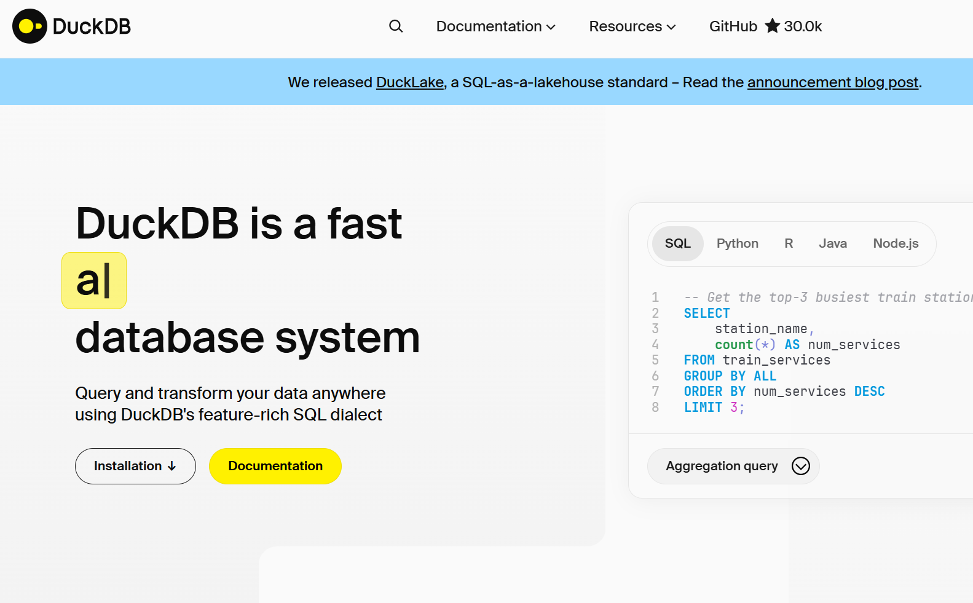The width and height of the screenshot is (973, 603).
Task: Click the ORDER BY num_services DESC line
Action: [x=784, y=392]
